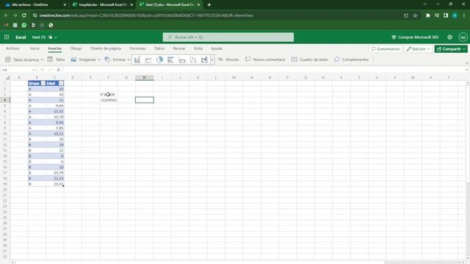Expand the Tabla dinámica dropdown
Viewport: 470px width, 264px height.
(x=42, y=60)
